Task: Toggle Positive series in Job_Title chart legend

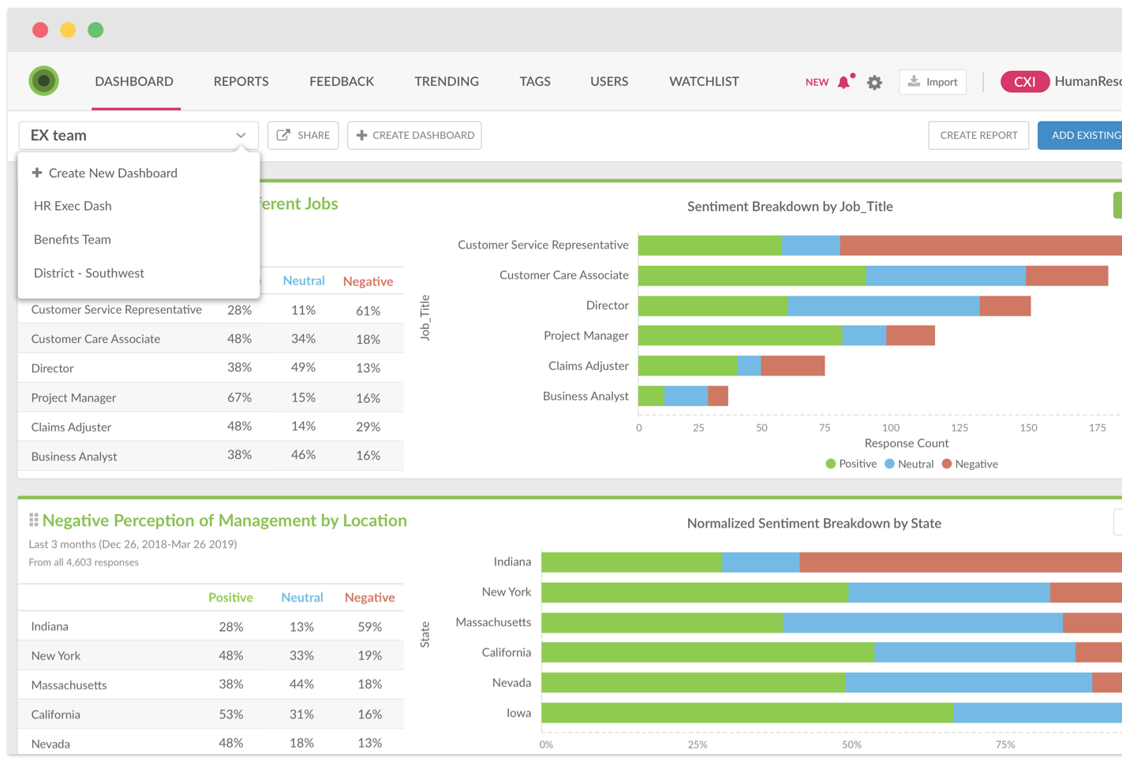Action: [851, 464]
